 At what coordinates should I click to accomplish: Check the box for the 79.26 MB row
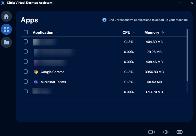tap(26, 51)
